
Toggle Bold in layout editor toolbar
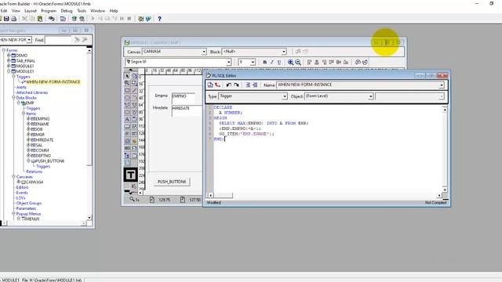click(x=265, y=62)
